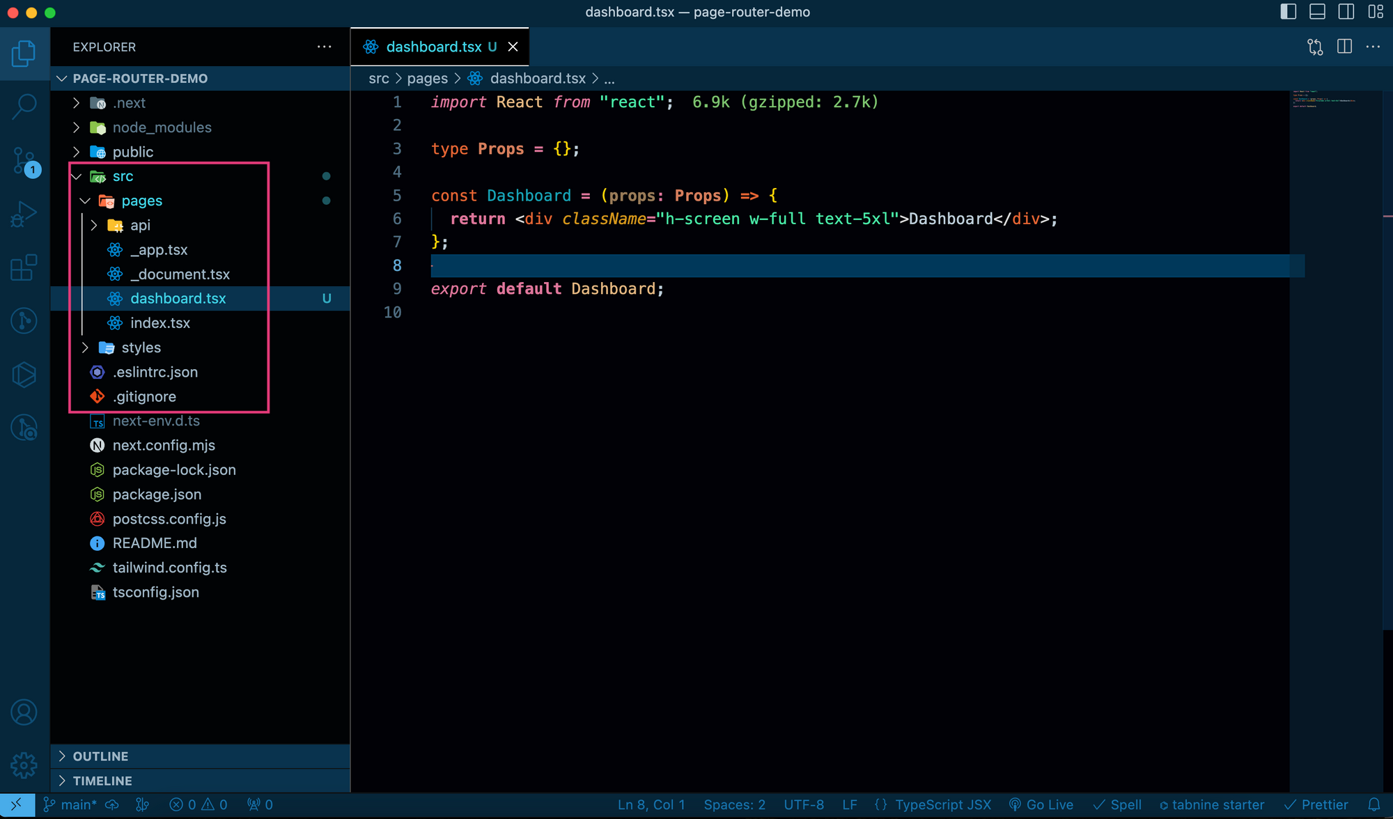This screenshot has width=1393, height=819.
Task: Open index.tsx file
Action: click(201, 323)
